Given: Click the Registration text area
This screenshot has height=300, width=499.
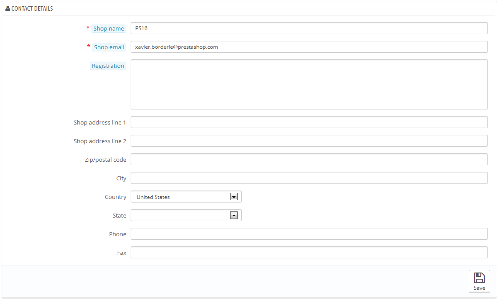Looking at the screenshot, I should pyautogui.click(x=309, y=85).
